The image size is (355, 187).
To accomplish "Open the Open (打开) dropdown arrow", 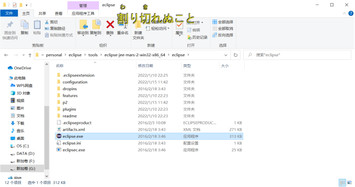I will click(202, 23).
